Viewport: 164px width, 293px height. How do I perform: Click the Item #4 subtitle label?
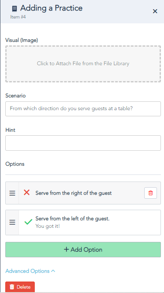point(18,17)
